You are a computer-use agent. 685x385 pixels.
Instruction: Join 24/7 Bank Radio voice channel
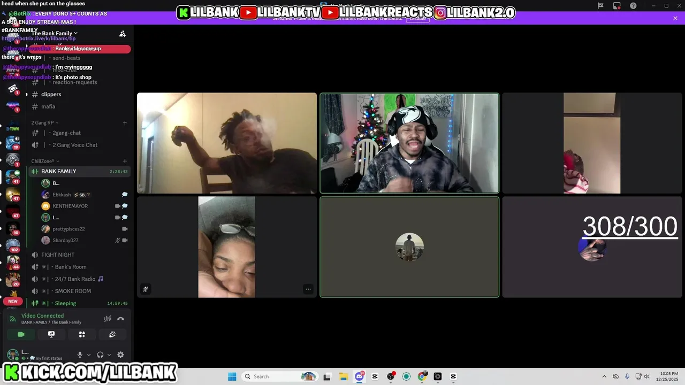click(79, 279)
